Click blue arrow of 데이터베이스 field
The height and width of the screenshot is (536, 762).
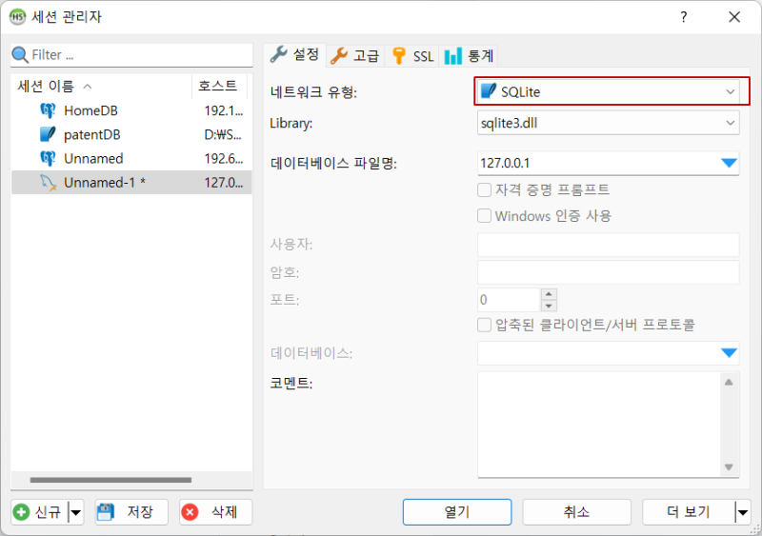point(729,353)
